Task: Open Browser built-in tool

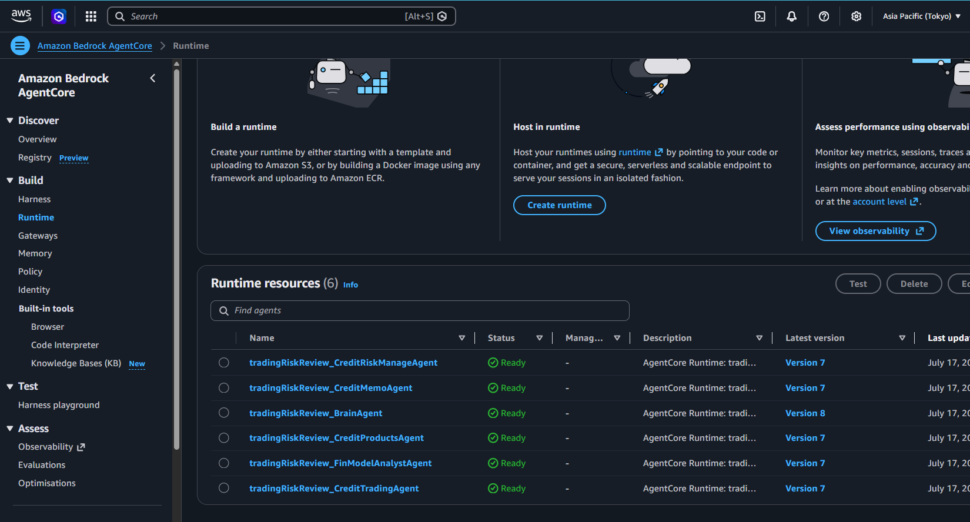Action: [x=48, y=327]
